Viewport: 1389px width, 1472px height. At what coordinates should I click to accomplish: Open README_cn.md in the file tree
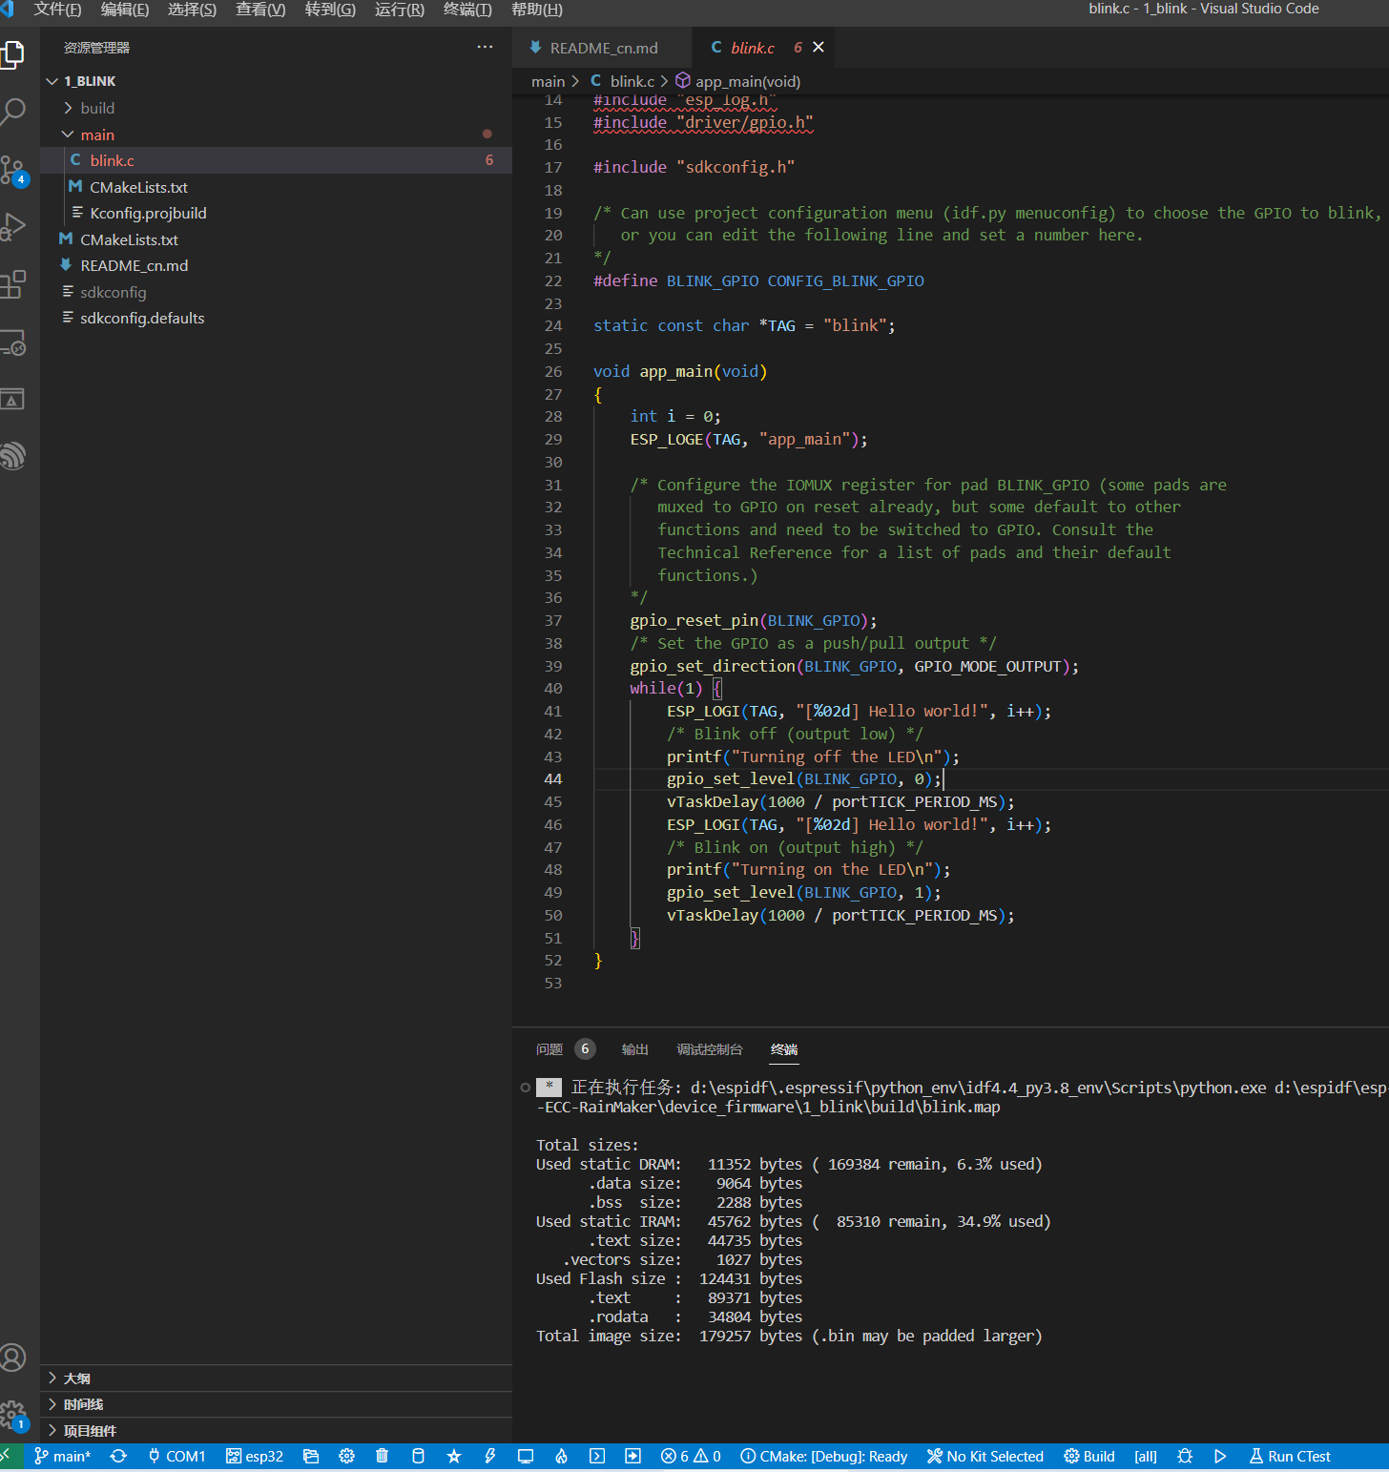click(x=277, y=265)
